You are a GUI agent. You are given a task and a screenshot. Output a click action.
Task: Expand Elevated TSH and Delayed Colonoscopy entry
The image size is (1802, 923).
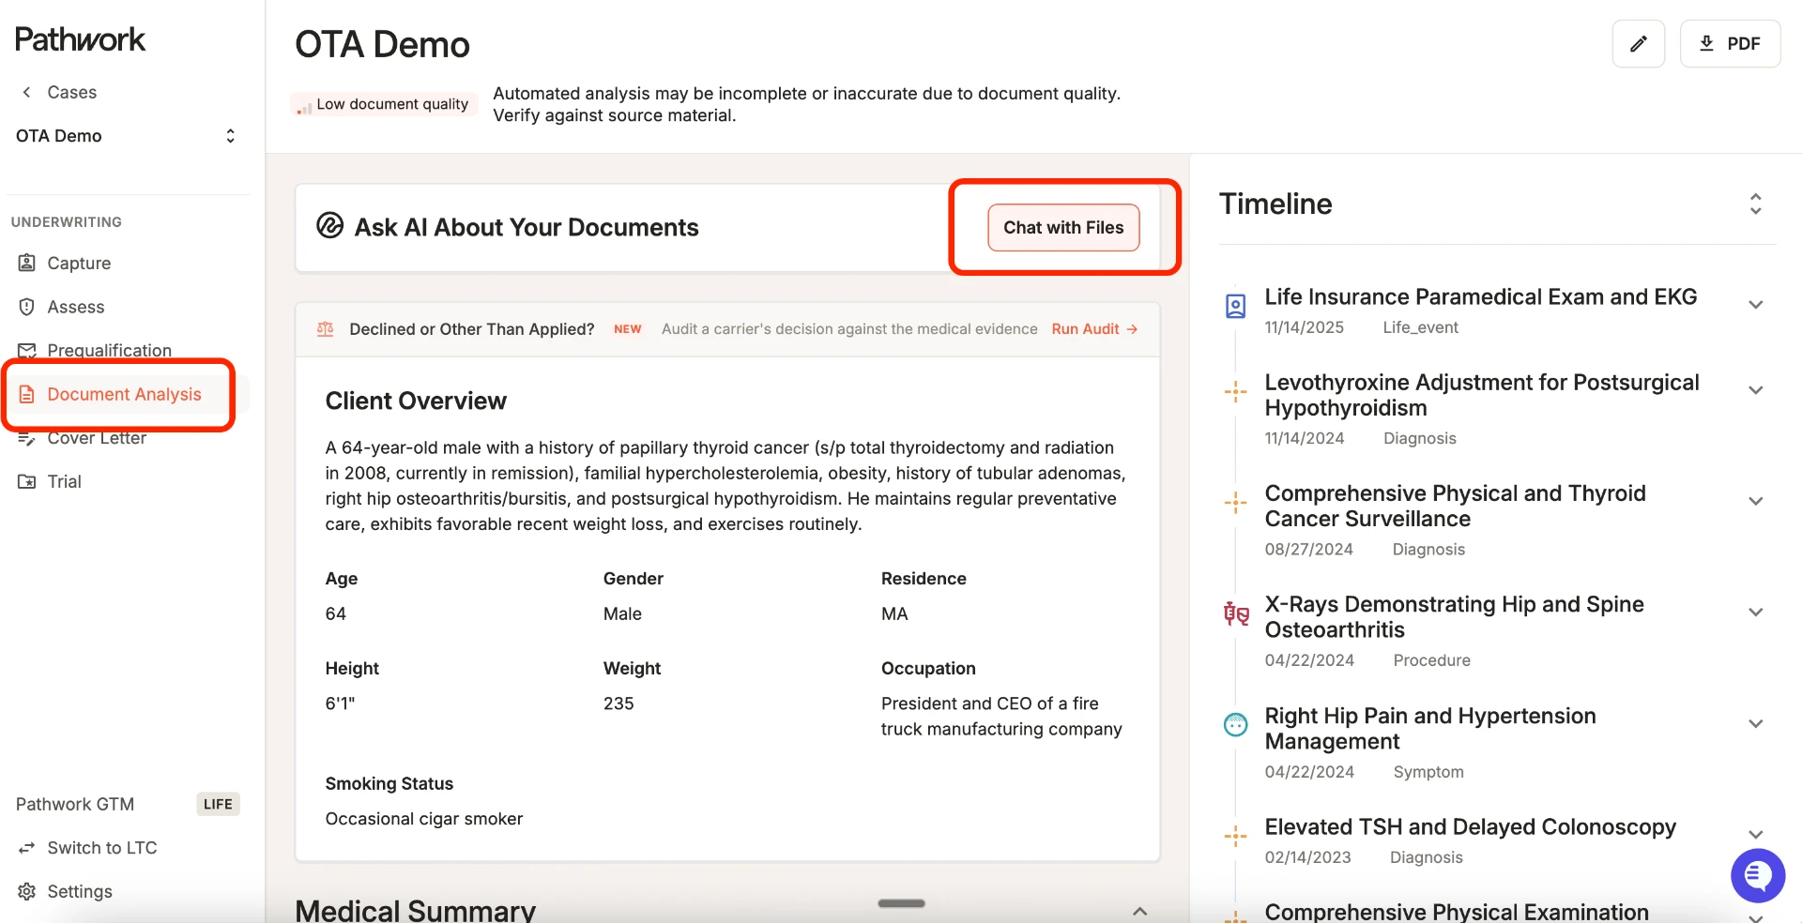coord(1756,835)
